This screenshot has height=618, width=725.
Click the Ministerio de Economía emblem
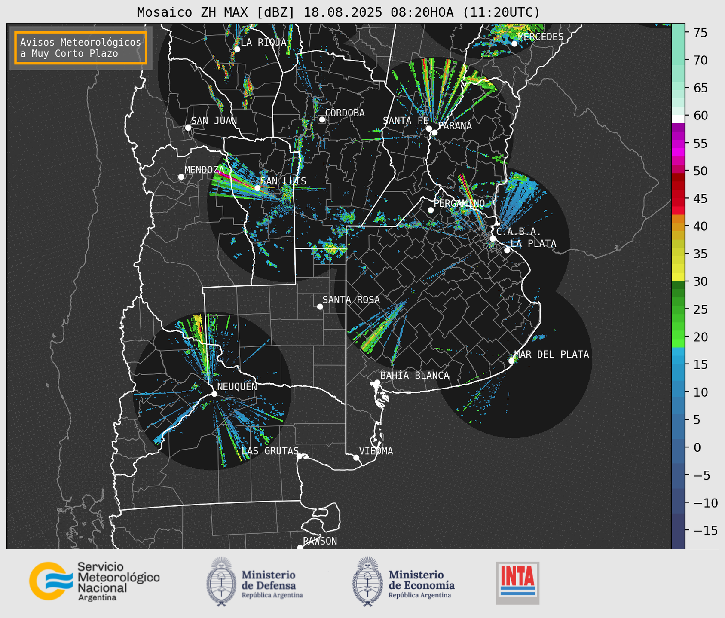[x=367, y=581]
